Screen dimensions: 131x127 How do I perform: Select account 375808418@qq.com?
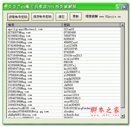(20, 75)
